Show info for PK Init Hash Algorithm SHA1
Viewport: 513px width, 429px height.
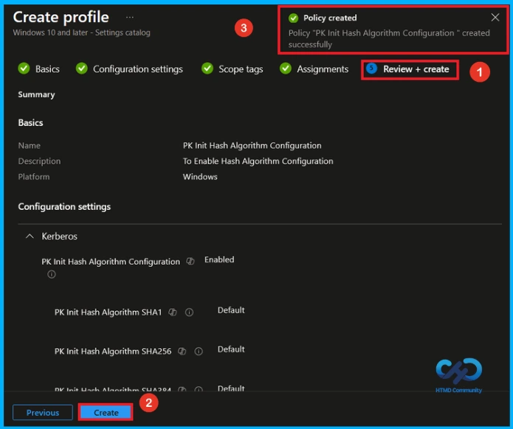pos(189,312)
